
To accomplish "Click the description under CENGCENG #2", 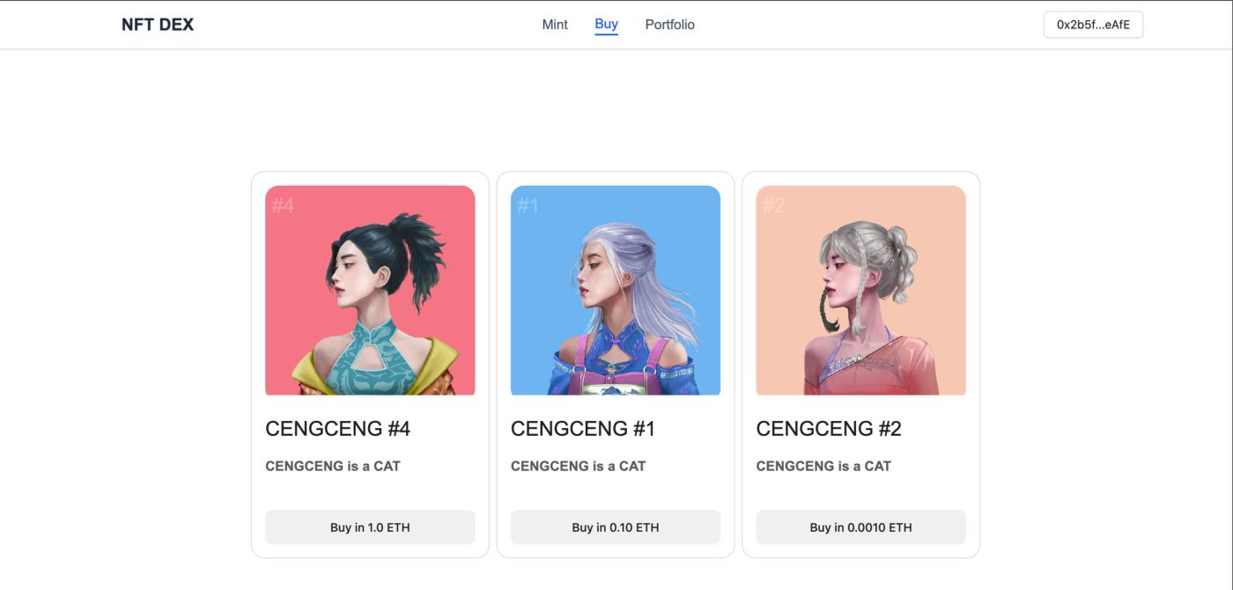I will click(823, 466).
